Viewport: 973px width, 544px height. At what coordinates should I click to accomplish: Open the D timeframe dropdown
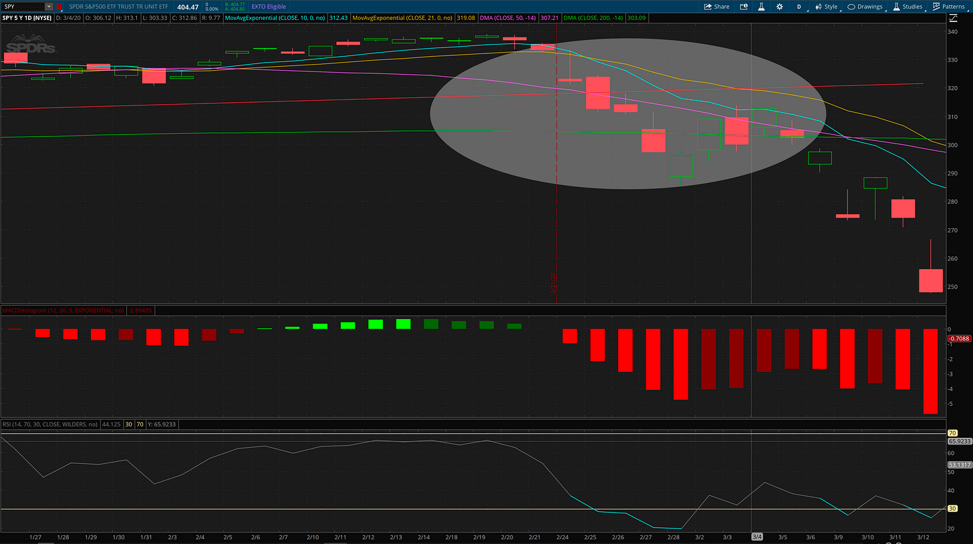[x=799, y=6]
